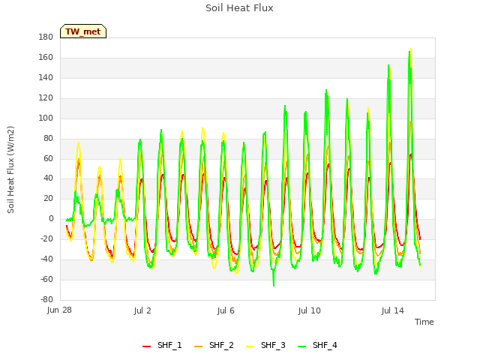
Task: Toggle the SHF_2 series in legend
Action: (214, 345)
